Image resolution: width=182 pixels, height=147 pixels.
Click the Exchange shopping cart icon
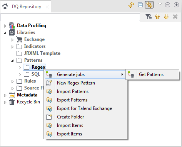coord(19,39)
